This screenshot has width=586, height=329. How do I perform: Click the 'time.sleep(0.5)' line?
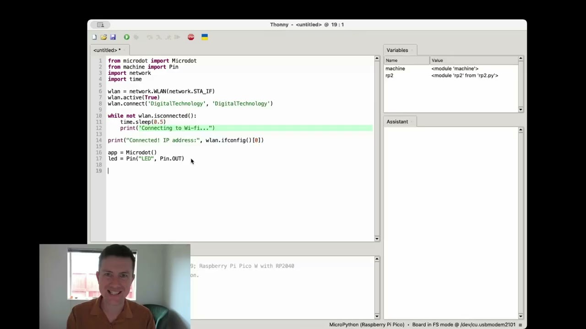[x=143, y=122]
